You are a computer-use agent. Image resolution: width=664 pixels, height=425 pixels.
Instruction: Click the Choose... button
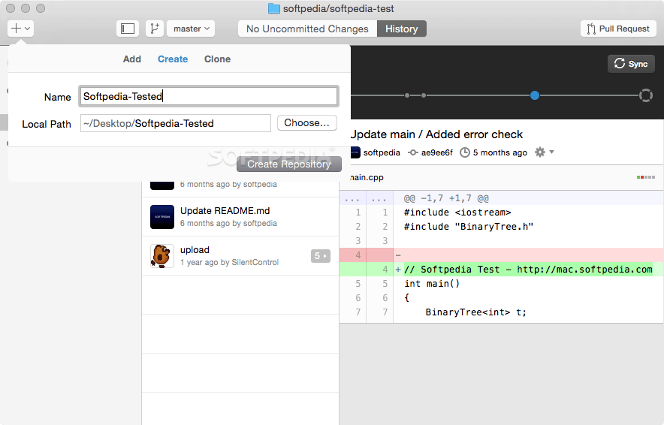click(307, 122)
